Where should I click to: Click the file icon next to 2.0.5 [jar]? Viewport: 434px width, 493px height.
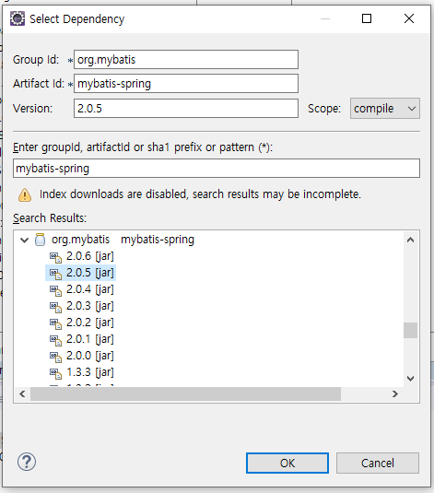point(55,274)
